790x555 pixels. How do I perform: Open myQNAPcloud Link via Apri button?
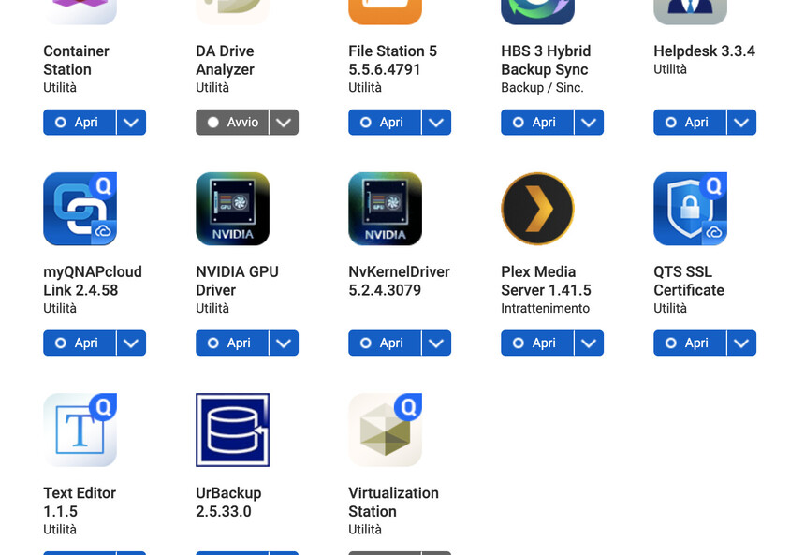(80, 343)
